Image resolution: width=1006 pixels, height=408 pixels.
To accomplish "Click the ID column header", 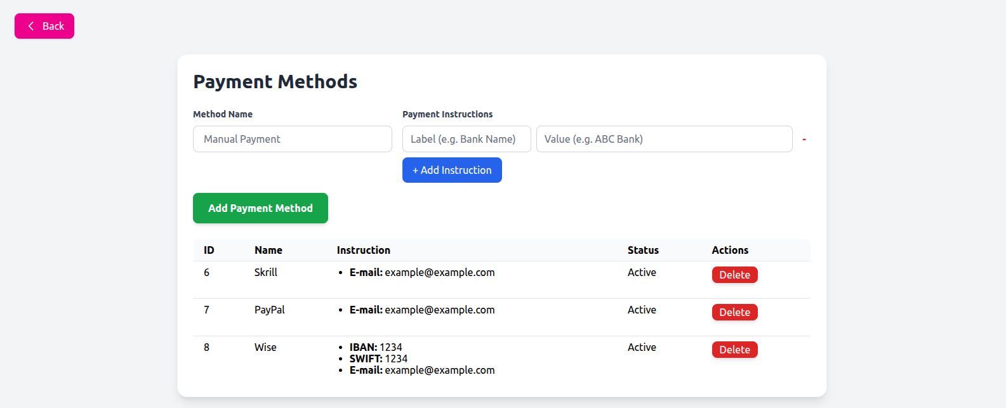I will tap(209, 250).
